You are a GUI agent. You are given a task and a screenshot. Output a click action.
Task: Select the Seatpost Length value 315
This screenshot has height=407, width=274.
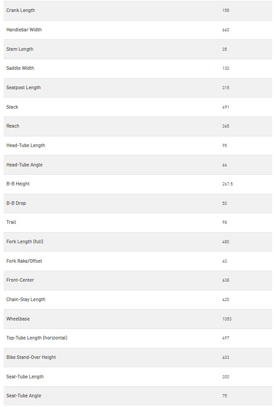click(x=226, y=88)
